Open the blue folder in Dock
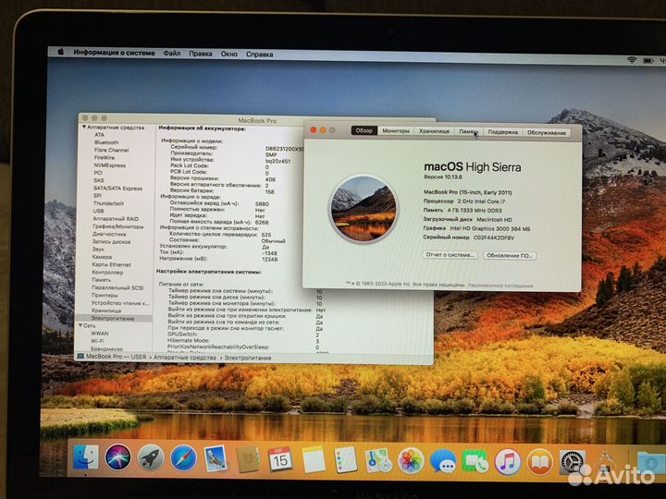 point(650,463)
